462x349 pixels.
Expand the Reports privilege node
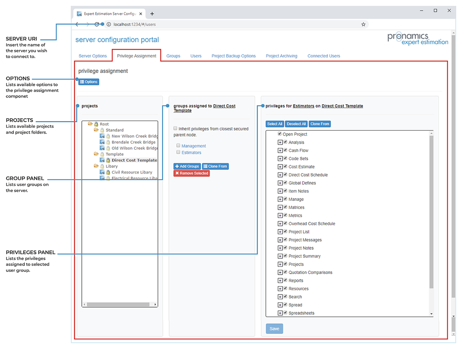tap(280, 280)
